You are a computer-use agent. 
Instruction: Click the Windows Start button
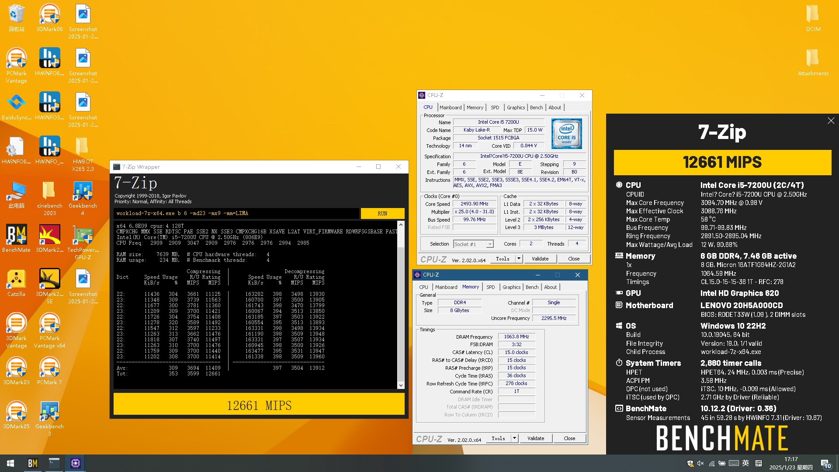coord(10,463)
